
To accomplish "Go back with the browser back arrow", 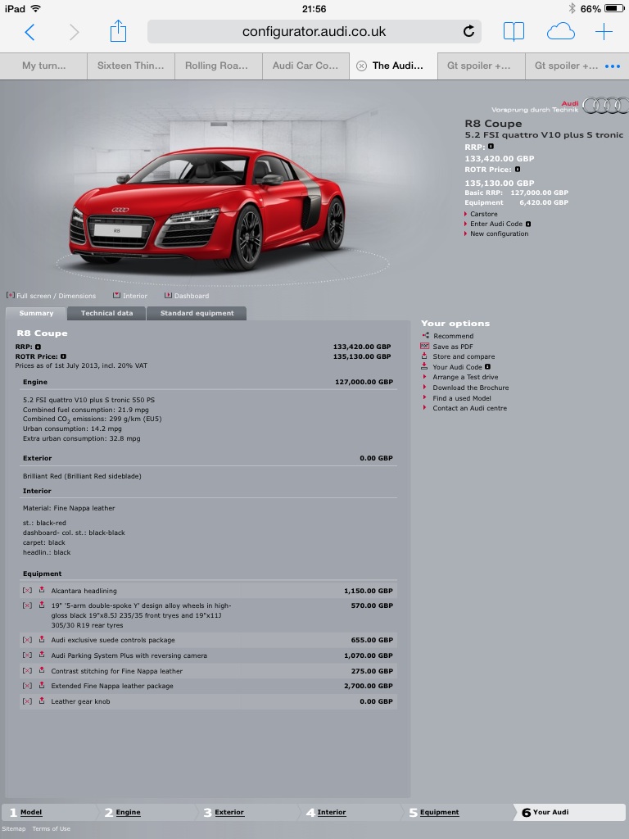I will (30, 32).
